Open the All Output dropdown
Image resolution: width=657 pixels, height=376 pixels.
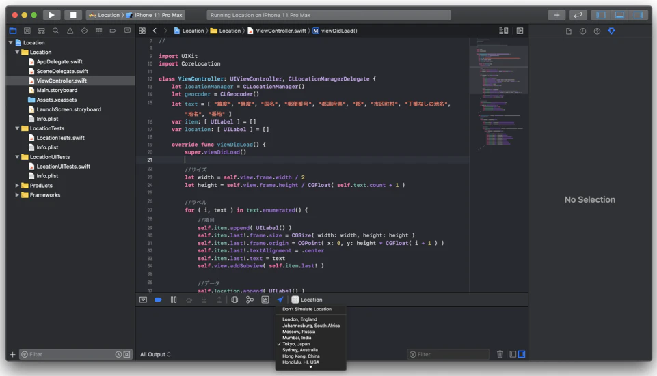click(155, 354)
